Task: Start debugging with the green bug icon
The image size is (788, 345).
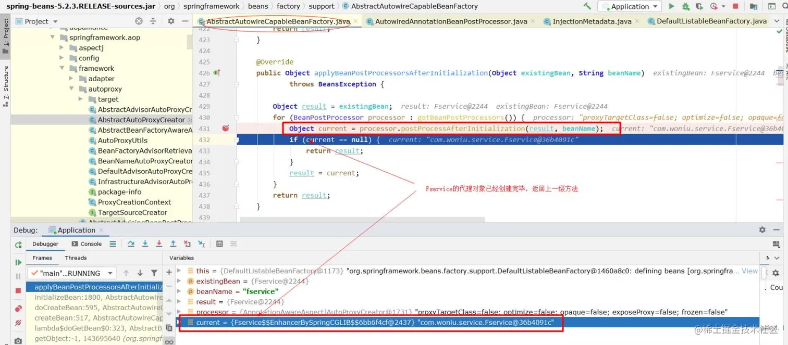Action: tap(685, 6)
